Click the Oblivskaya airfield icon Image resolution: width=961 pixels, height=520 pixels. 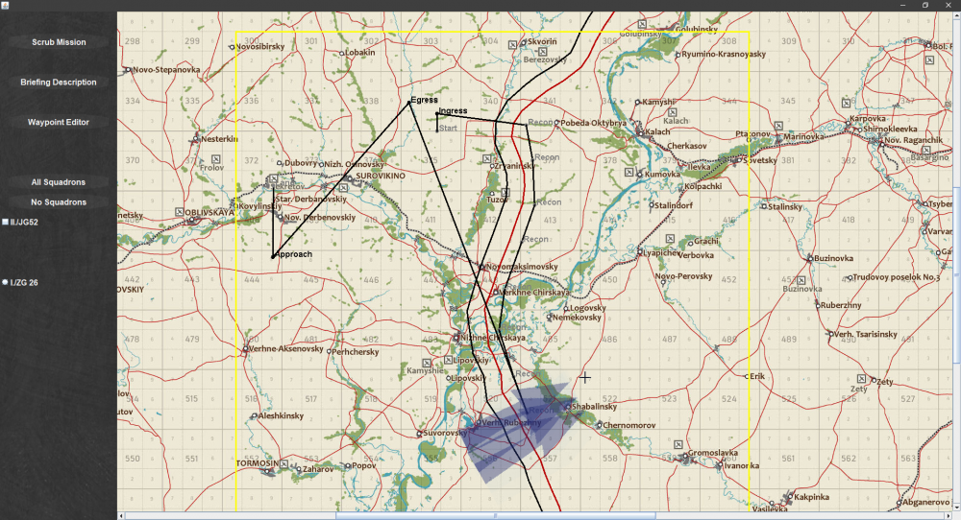179,212
